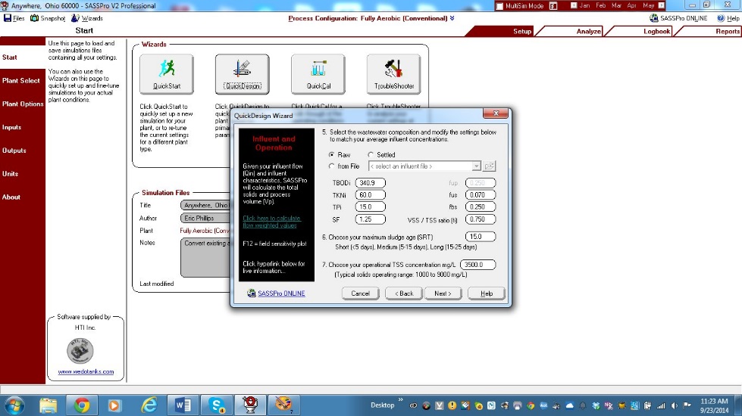This screenshot has width=742, height=416.
Task: Open Google Chrome from the taskbar
Action: (x=82, y=405)
